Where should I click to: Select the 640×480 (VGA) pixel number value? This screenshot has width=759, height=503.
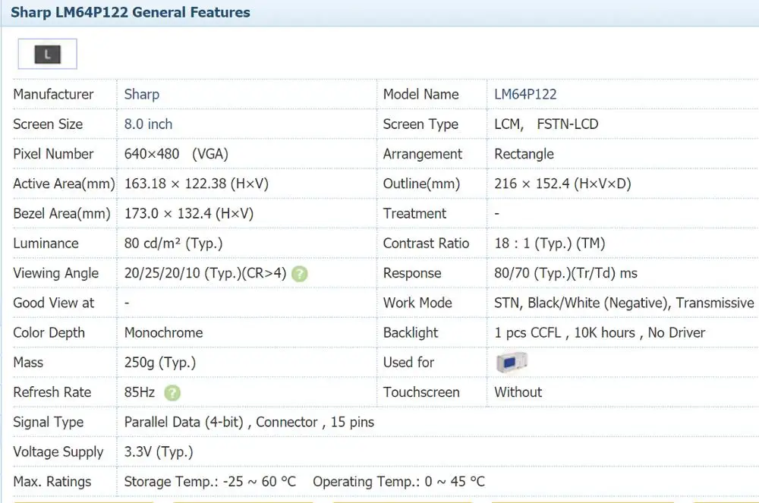(176, 154)
